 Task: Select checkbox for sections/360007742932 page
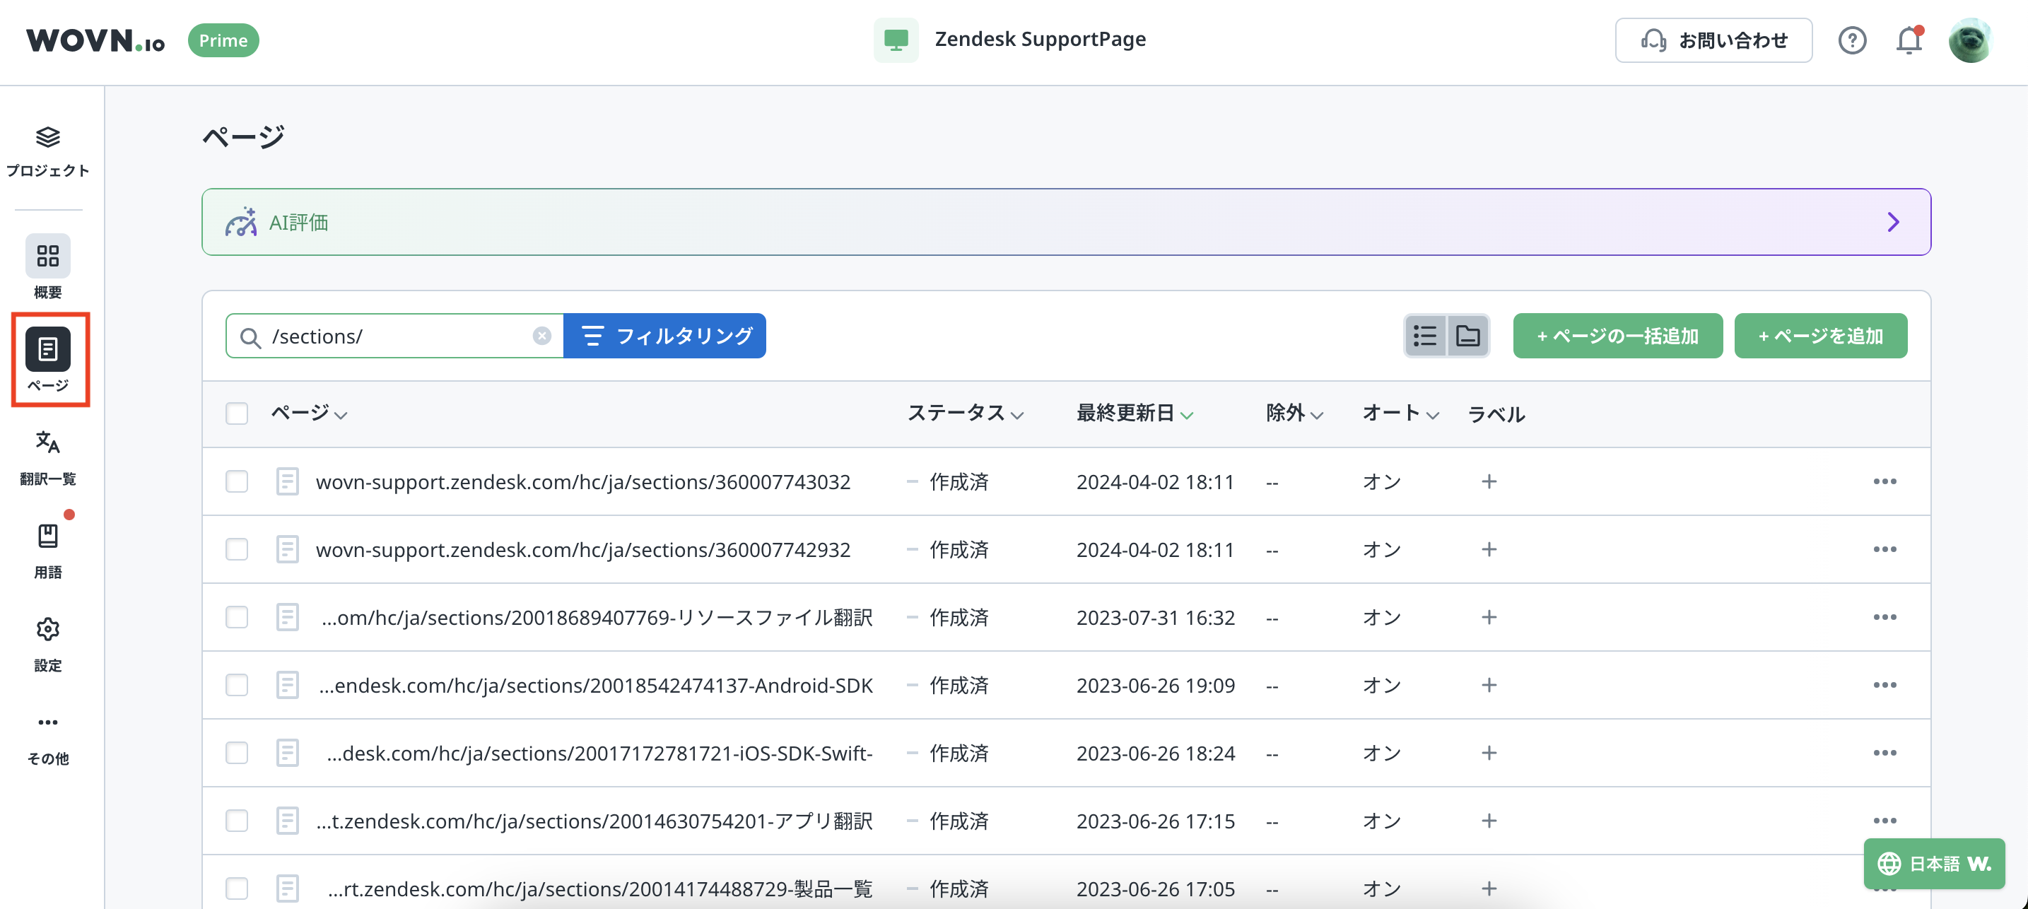tap(237, 549)
